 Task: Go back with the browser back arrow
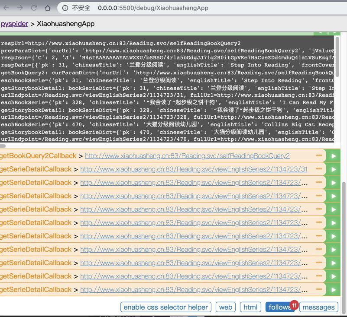click(x=6, y=8)
